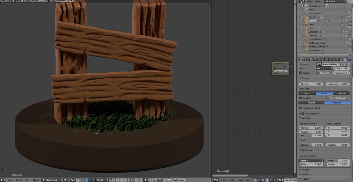Image resolution: width=353 pixels, height=182 pixels.
Task: Click the add new particle settings plus icon
Action: (x=344, y=64)
